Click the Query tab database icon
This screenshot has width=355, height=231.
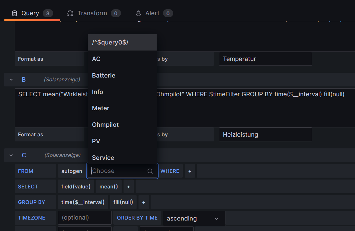pos(15,13)
